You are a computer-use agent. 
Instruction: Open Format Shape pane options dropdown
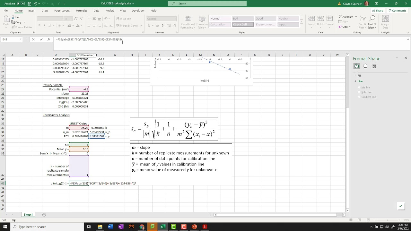coord(397,58)
